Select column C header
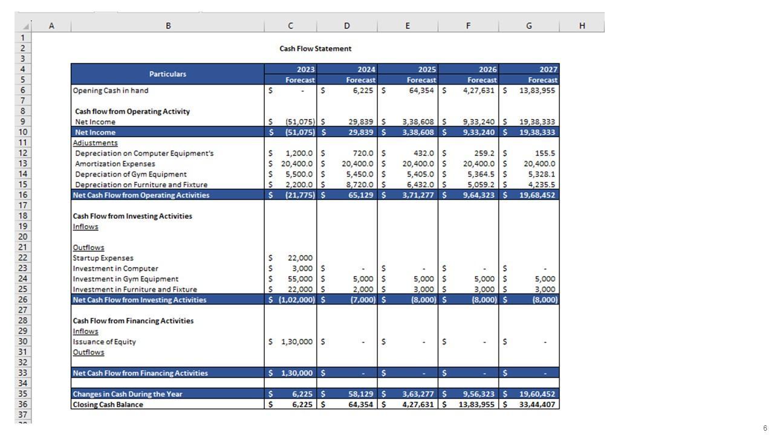 (x=290, y=25)
